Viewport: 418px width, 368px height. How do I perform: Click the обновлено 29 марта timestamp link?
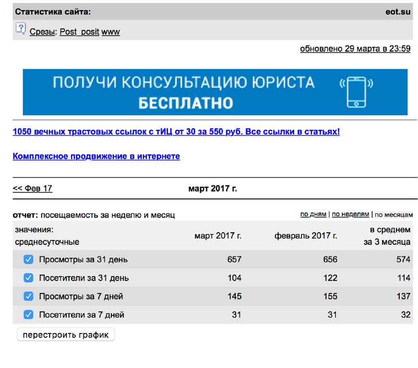coord(355,49)
